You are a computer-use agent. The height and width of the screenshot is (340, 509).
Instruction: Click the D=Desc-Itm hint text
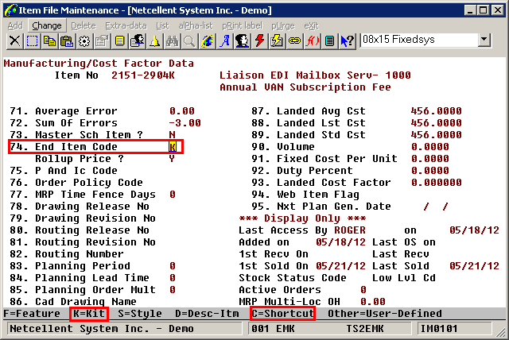(x=207, y=314)
